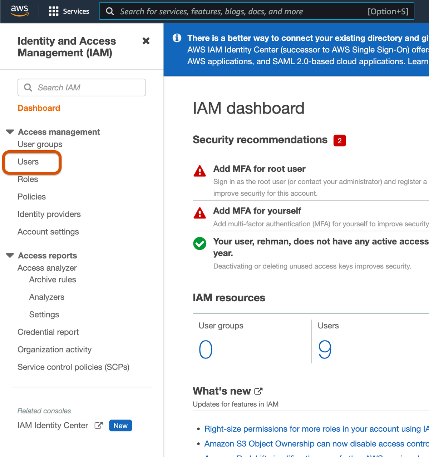The image size is (429, 457).
Task: Open the Services grid menu icon
Action: (54, 11)
